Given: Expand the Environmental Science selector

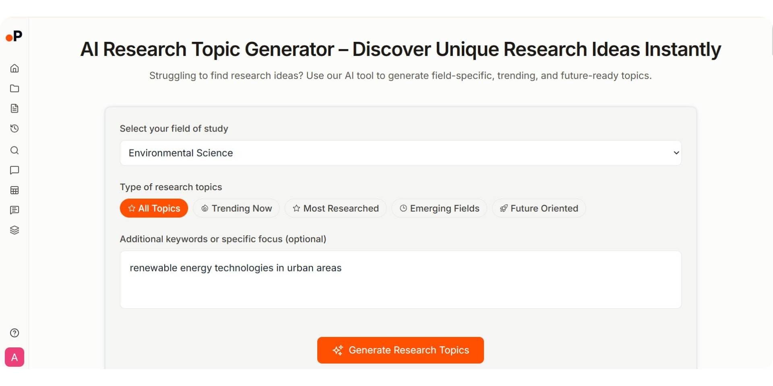Looking at the screenshot, I should [400, 153].
